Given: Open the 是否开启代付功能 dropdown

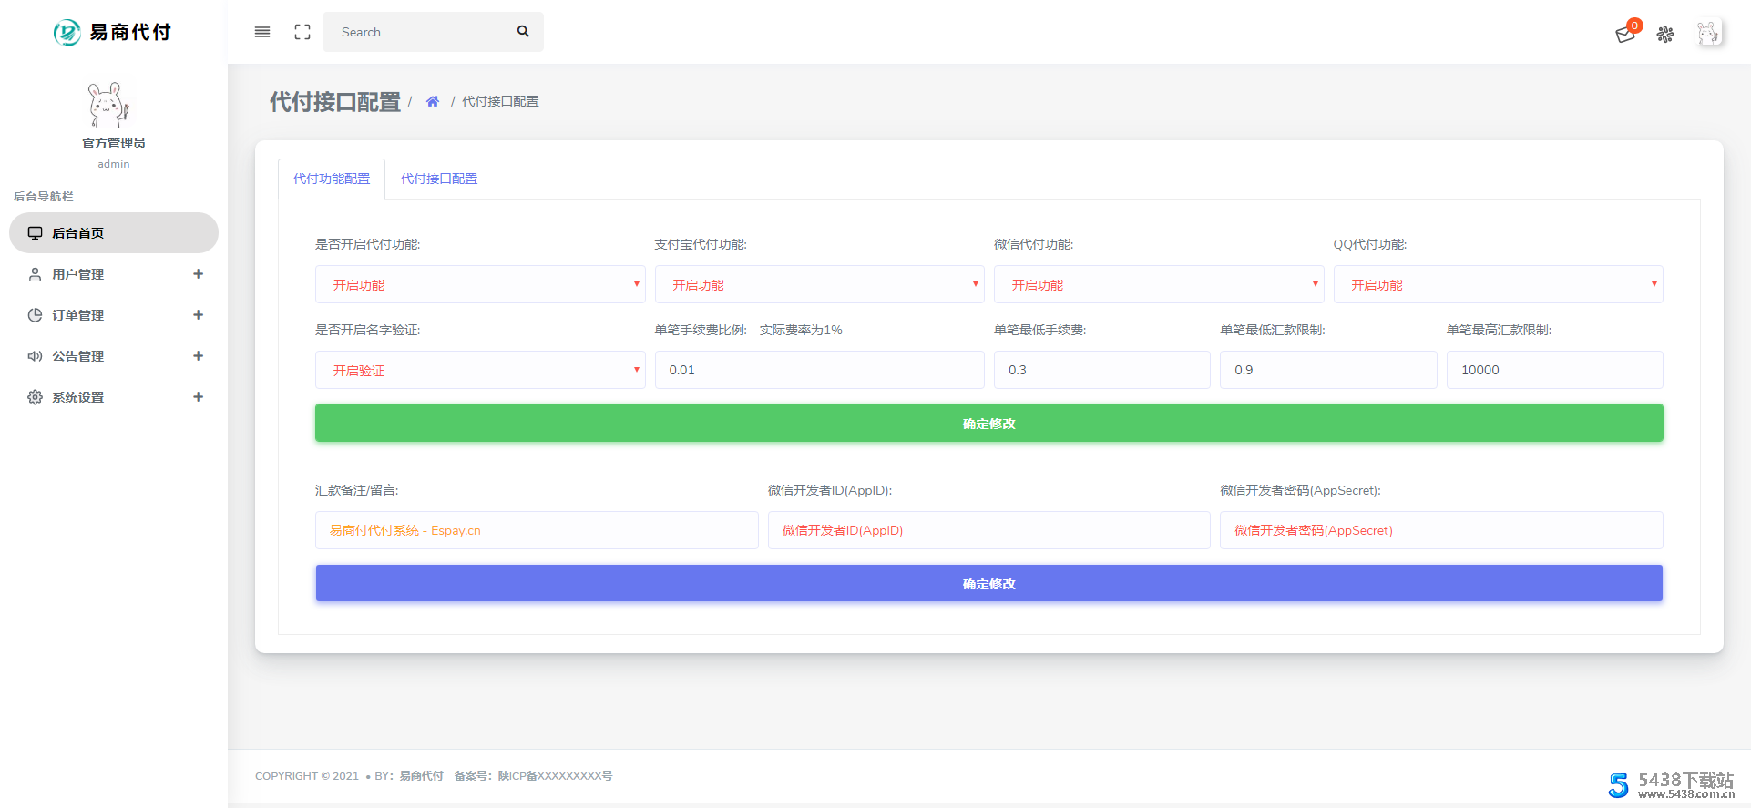Looking at the screenshot, I should 480,285.
